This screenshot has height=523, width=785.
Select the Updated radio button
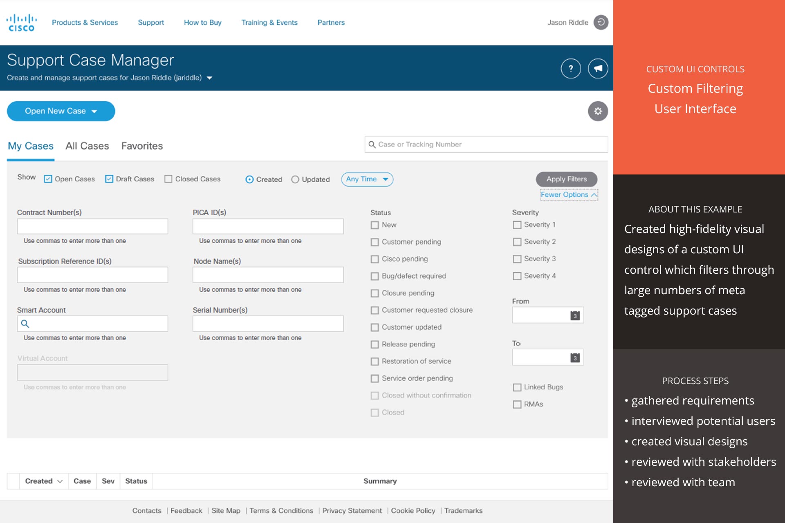point(295,179)
